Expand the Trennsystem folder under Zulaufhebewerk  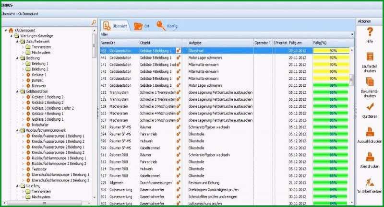pos(23,47)
